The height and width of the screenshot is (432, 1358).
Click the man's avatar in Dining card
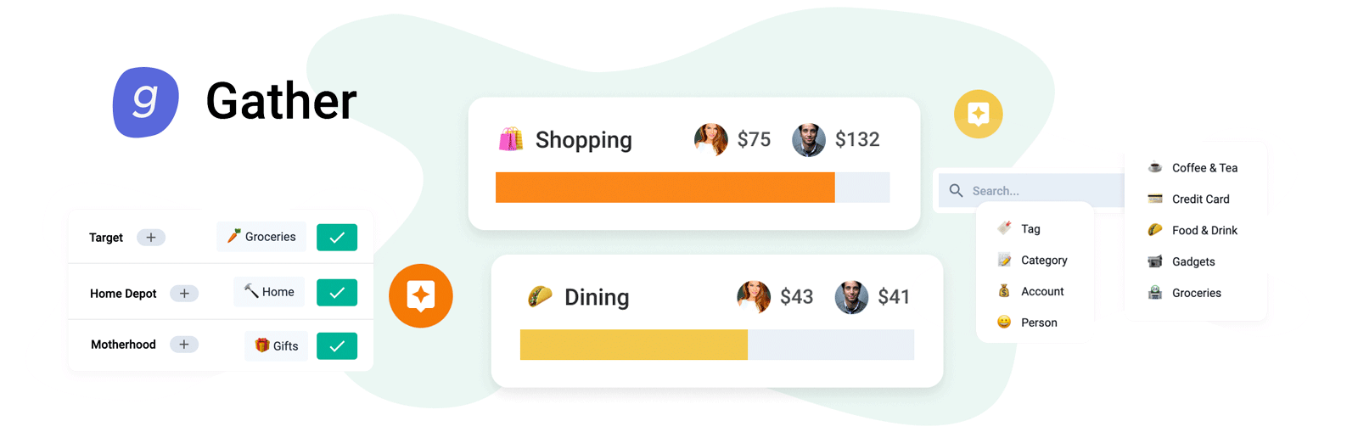pyautogui.click(x=851, y=297)
